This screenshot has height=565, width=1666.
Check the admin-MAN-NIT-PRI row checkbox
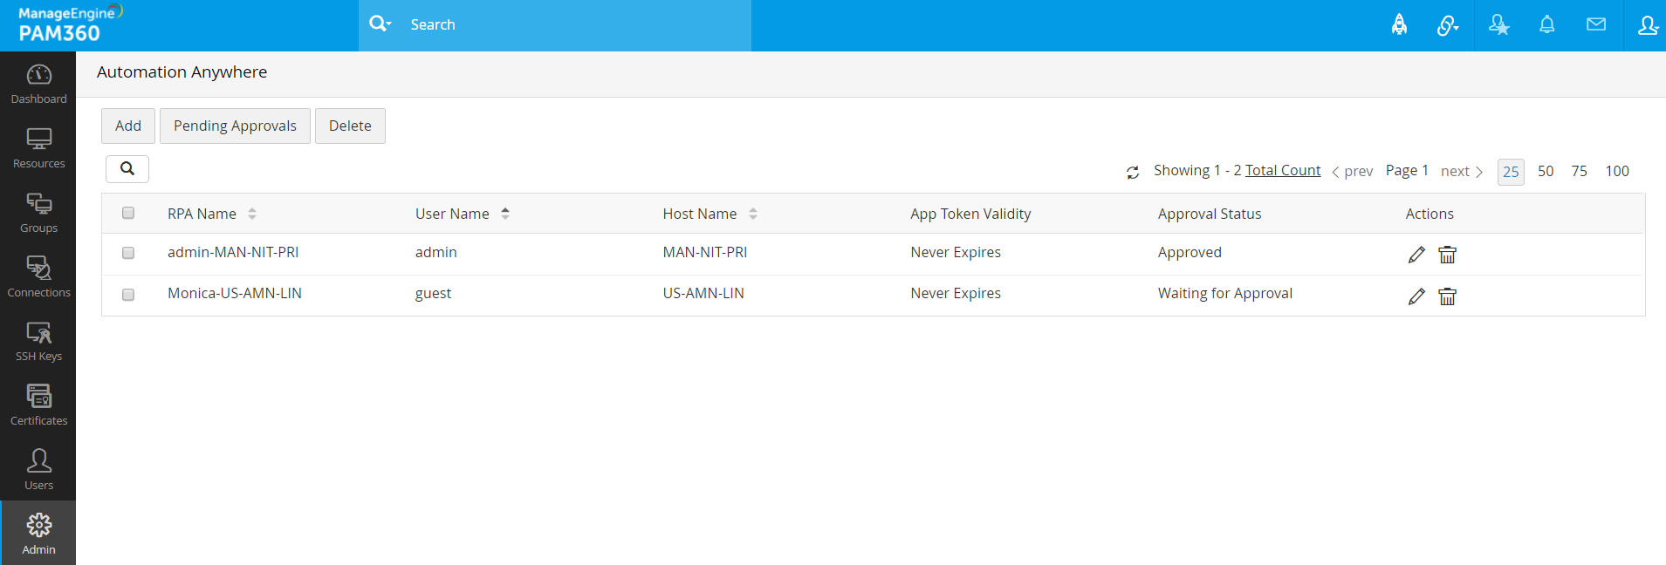click(128, 253)
